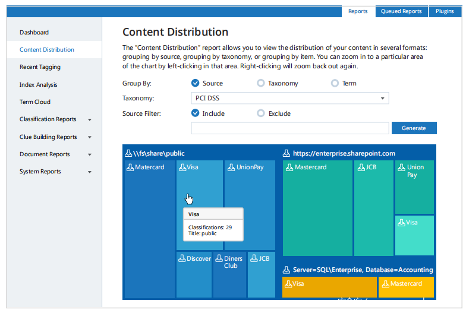Click download icon on Discover tile
The image size is (466, 313).
(x=182, y=258)
